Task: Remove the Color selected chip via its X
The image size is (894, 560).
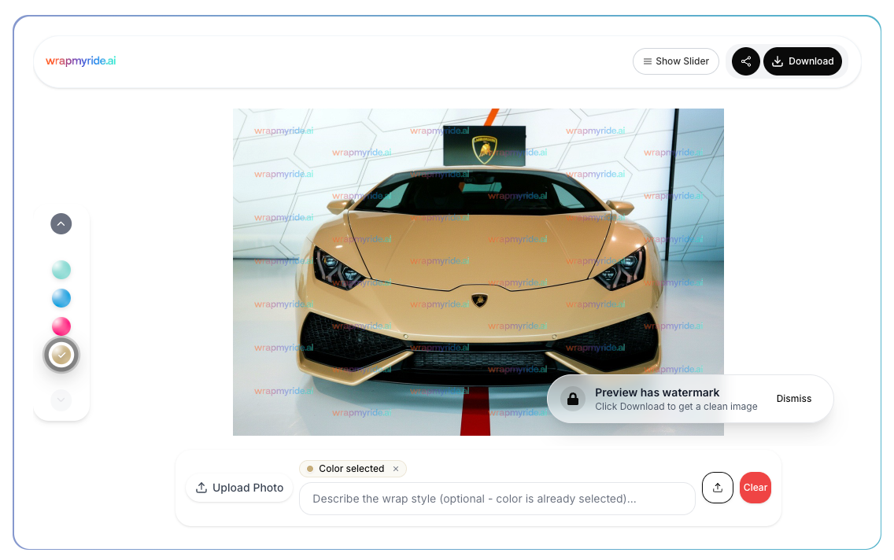Action: click(396, 469)
